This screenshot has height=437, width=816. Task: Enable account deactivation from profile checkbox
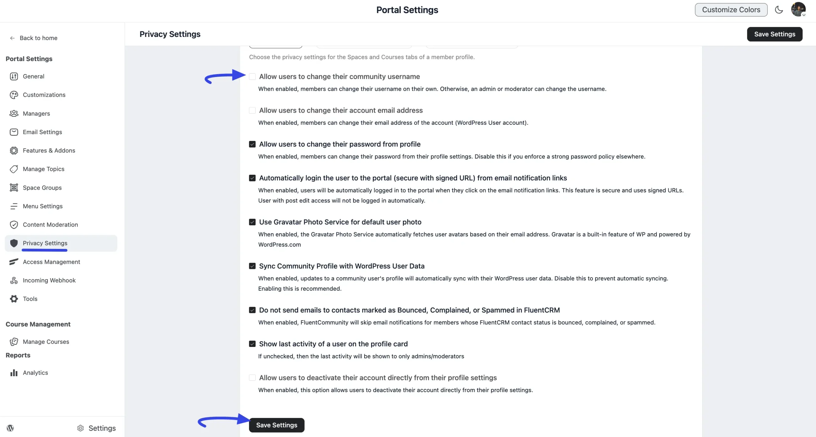click(252, 378)
